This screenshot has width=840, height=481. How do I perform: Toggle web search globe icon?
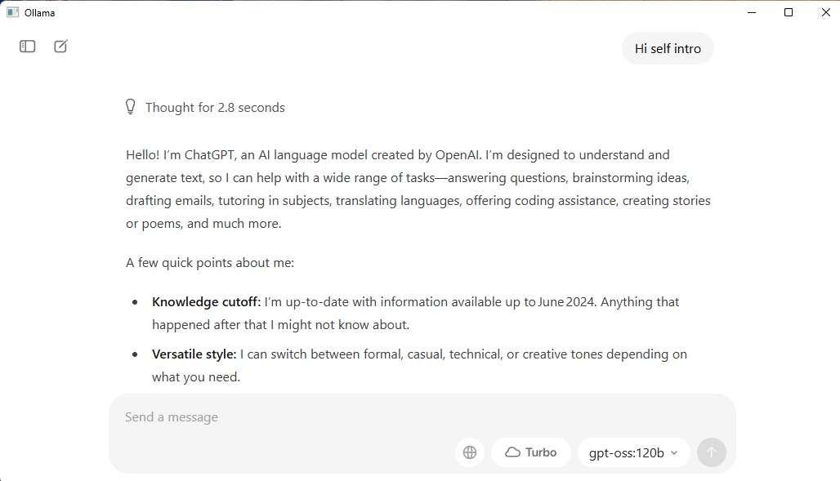(470, 452)
